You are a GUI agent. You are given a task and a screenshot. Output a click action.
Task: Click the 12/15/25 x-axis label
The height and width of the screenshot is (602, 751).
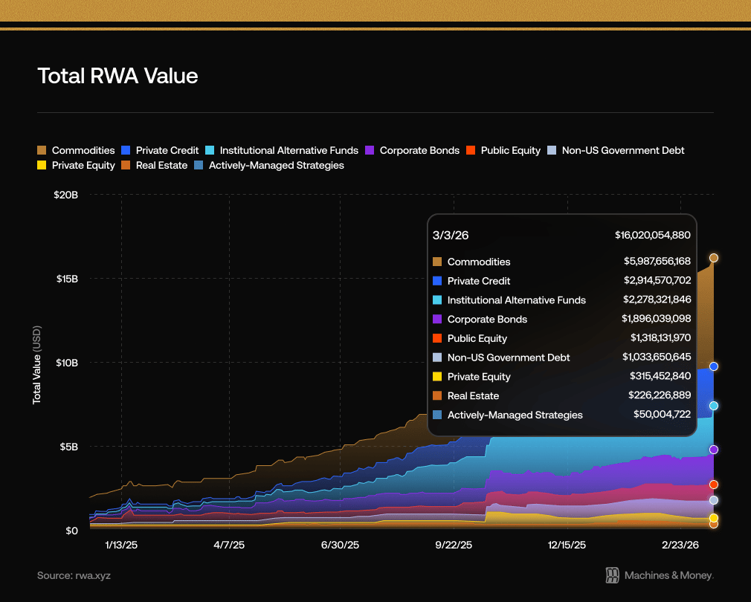567,545
